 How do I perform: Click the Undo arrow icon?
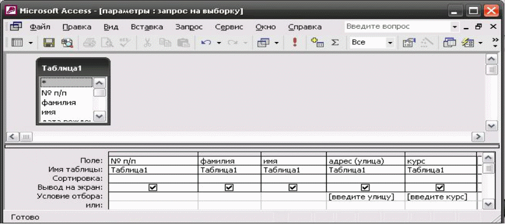206,43
